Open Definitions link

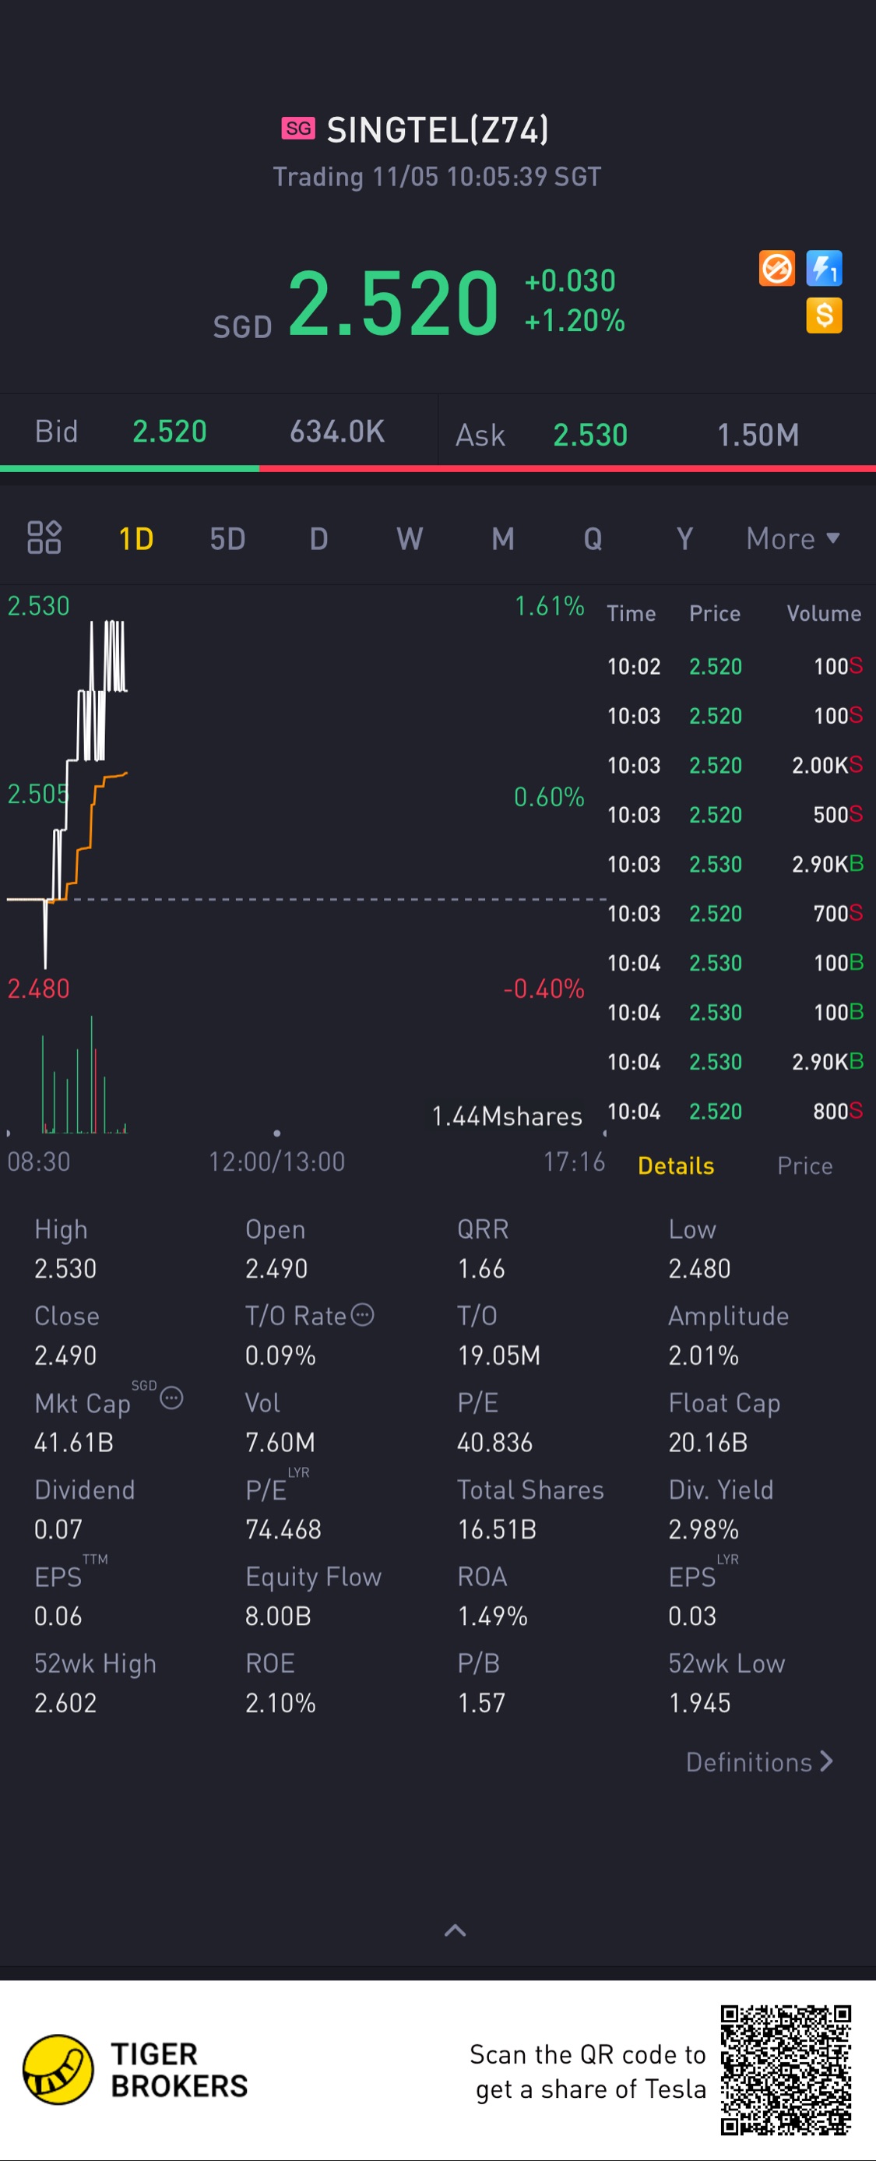coord(759,1761)
